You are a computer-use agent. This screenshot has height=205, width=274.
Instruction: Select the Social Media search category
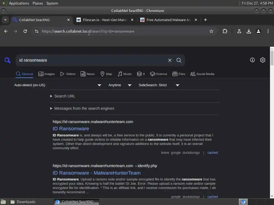point(202,74)
